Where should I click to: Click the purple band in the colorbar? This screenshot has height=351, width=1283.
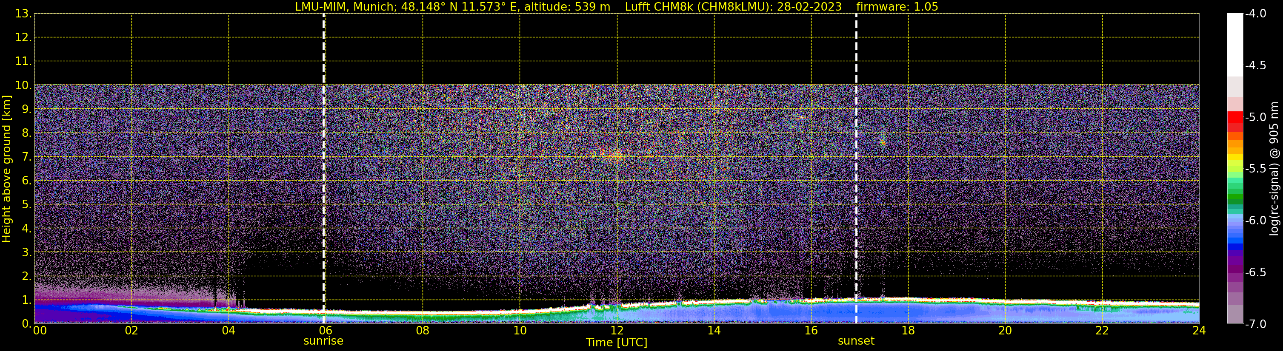(x=1234, y=261)
